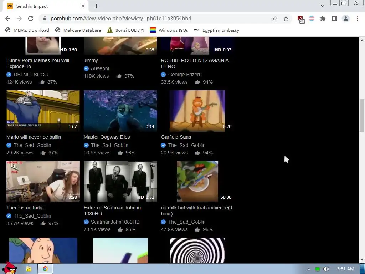Click the green system tray icon

(317, 269)
